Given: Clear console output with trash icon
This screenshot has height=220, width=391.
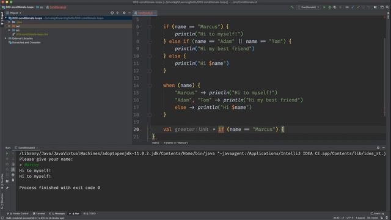Looking at the screenshot, I should [x=13, y=180].
